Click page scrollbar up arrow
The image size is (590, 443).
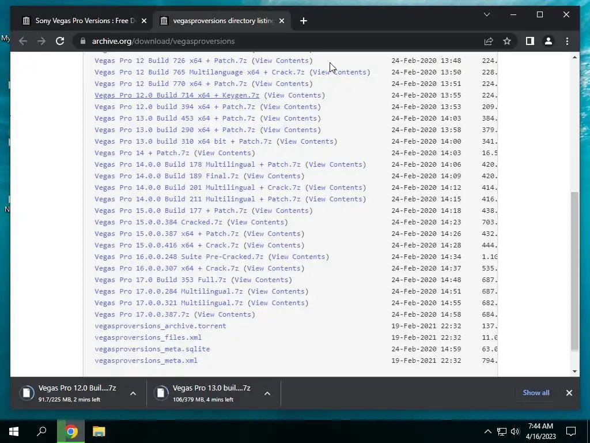click(574, 57)
